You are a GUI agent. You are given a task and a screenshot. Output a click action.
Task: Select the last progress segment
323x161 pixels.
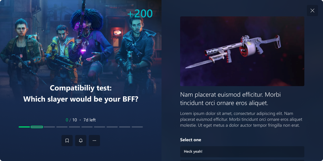click(x=137, y=127)
